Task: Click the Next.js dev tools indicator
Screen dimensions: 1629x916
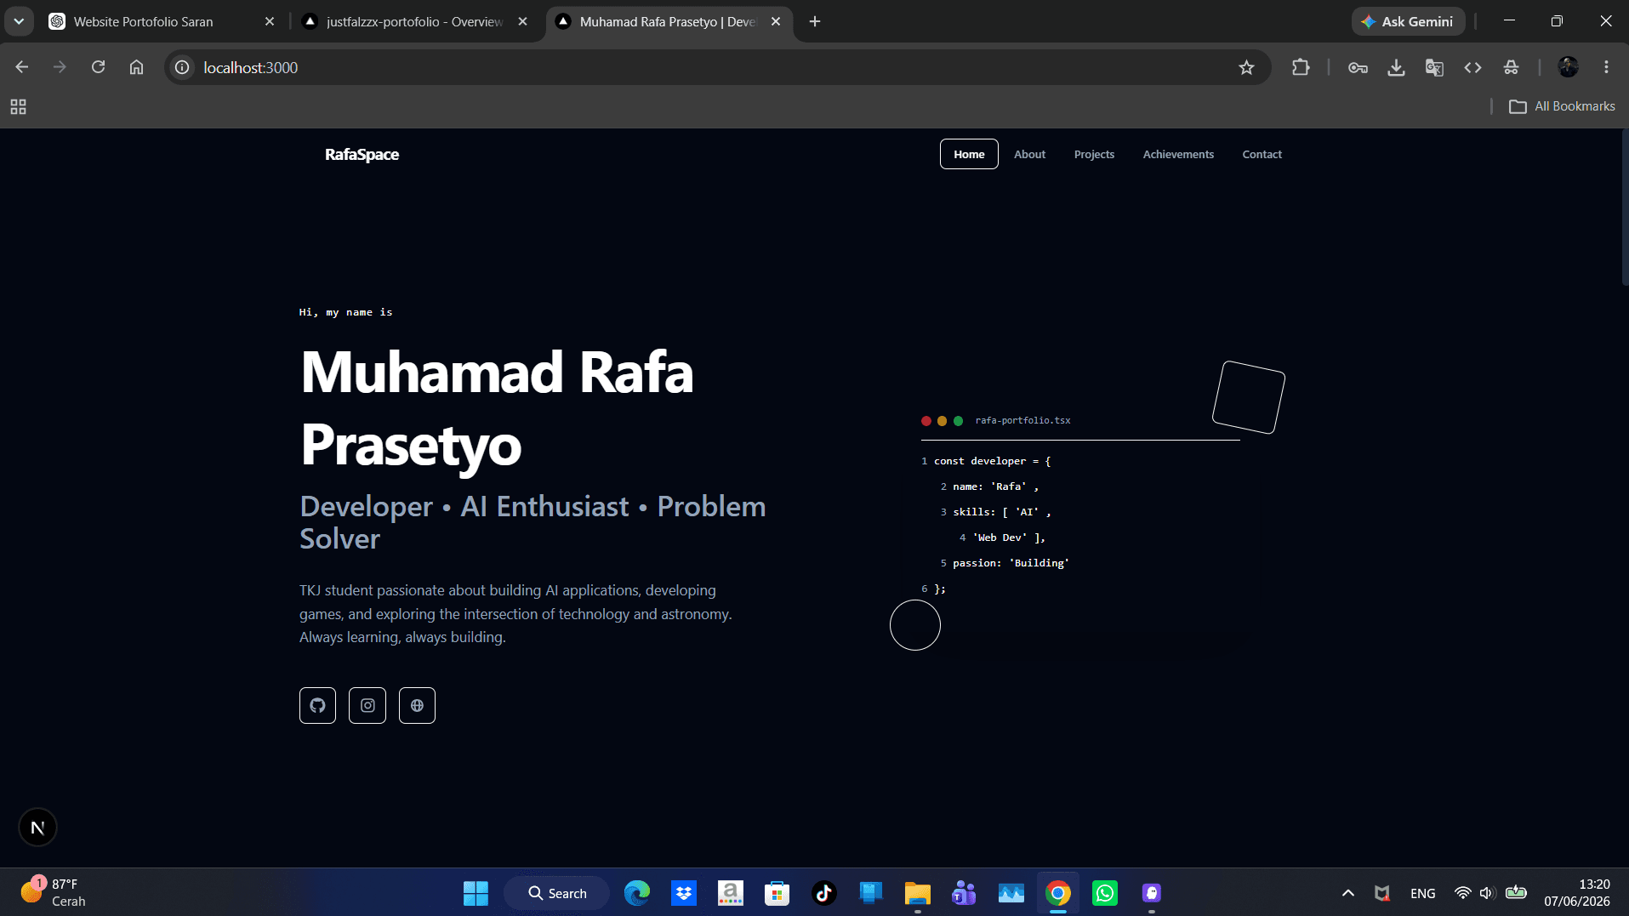Action: [37, 827]
